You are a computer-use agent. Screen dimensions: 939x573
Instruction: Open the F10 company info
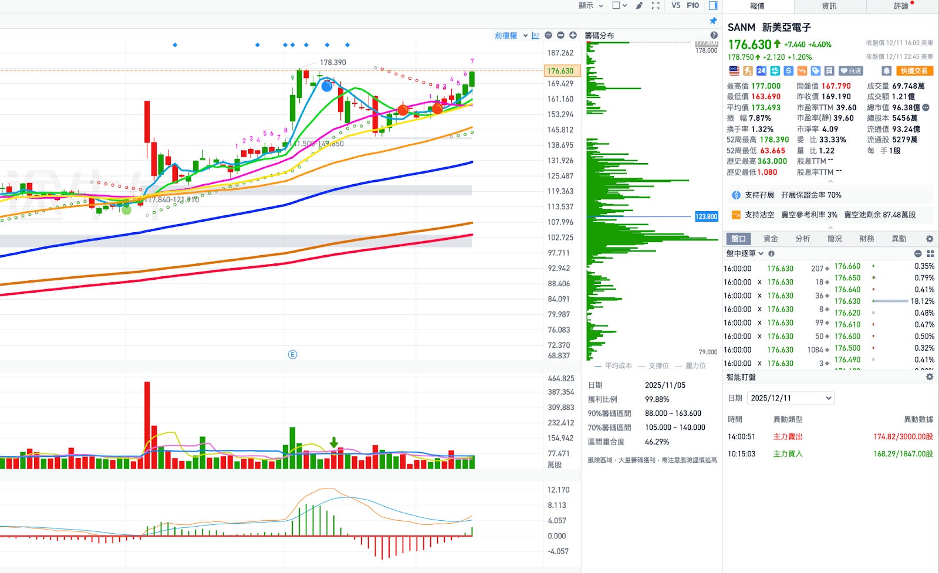693,5
